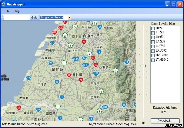
Task: Click the Zoom Levels: Tiles heading
Action: (x=163, y=24)
